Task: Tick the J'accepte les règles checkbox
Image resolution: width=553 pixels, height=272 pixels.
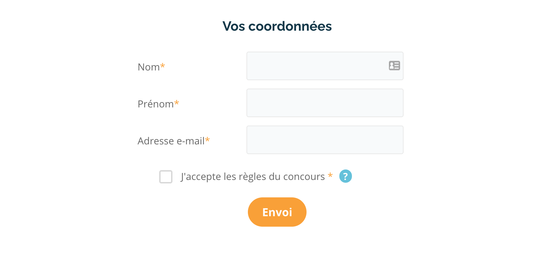Action: tap(166, 177)
